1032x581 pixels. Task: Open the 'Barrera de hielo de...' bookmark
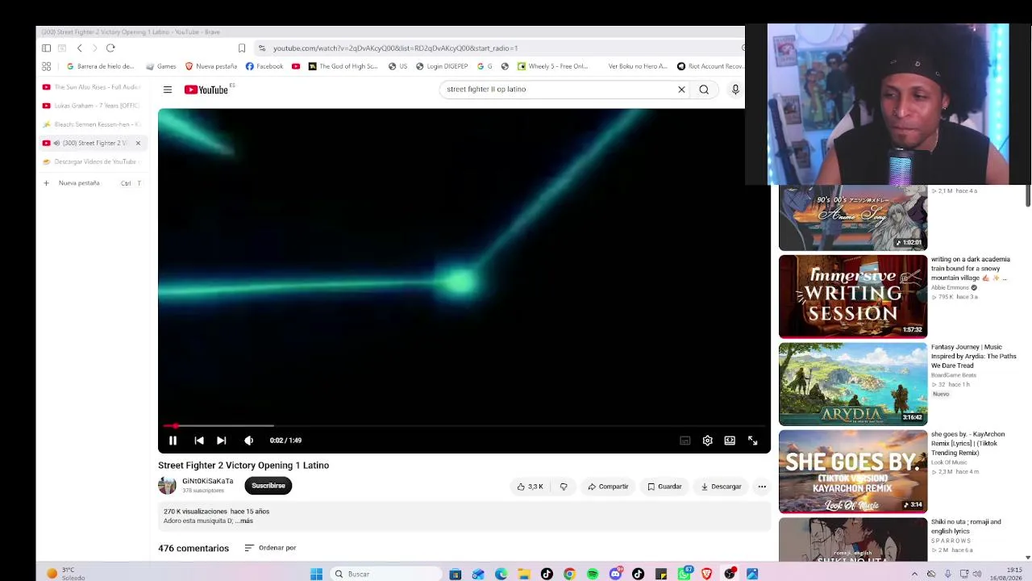click(100, 66)
